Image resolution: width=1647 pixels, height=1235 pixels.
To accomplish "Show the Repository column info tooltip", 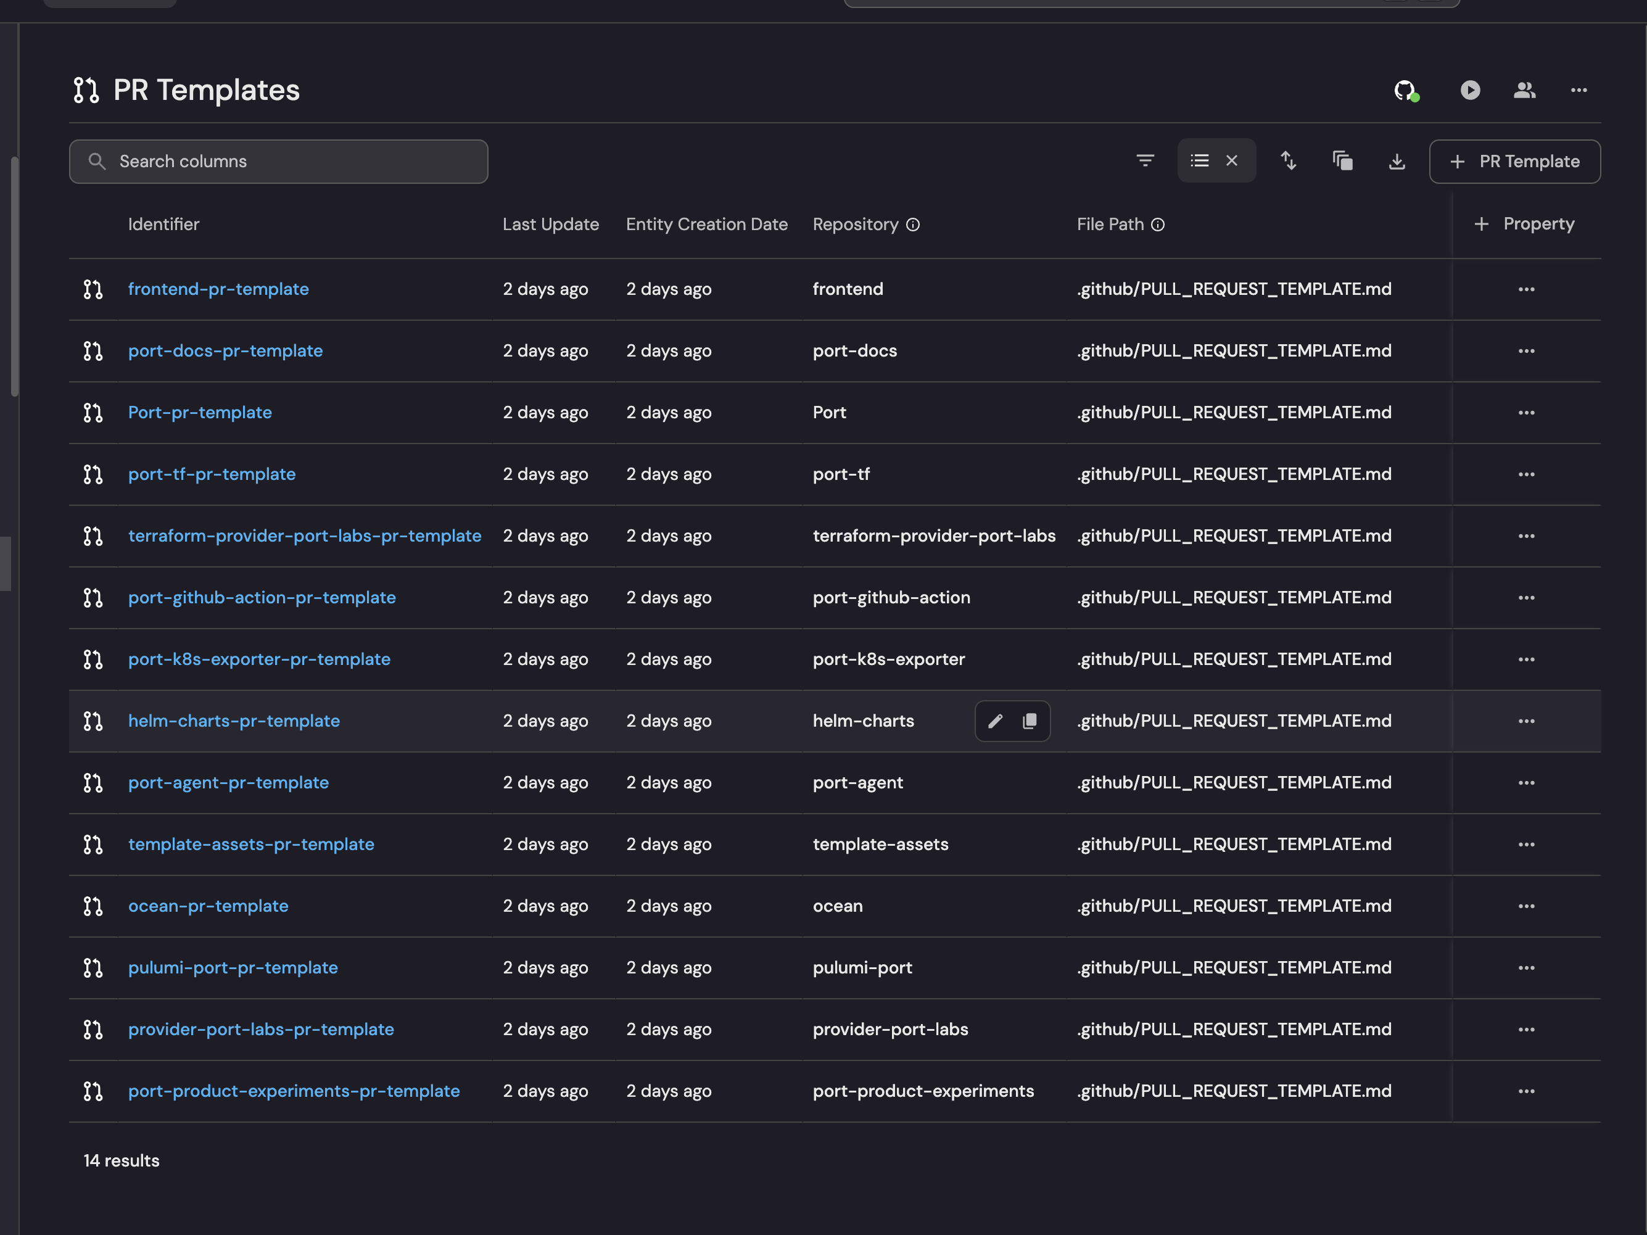I will 913,225.
